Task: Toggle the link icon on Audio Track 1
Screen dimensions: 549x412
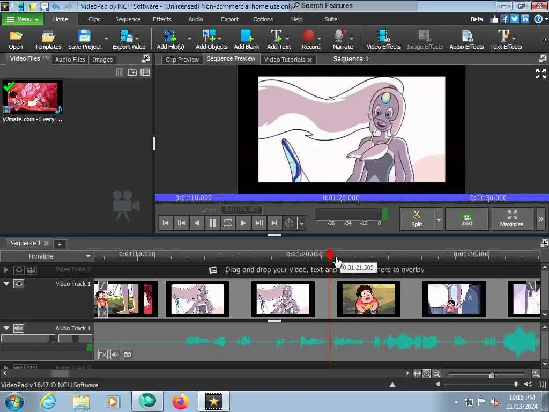Action: (x=128, y=355)
